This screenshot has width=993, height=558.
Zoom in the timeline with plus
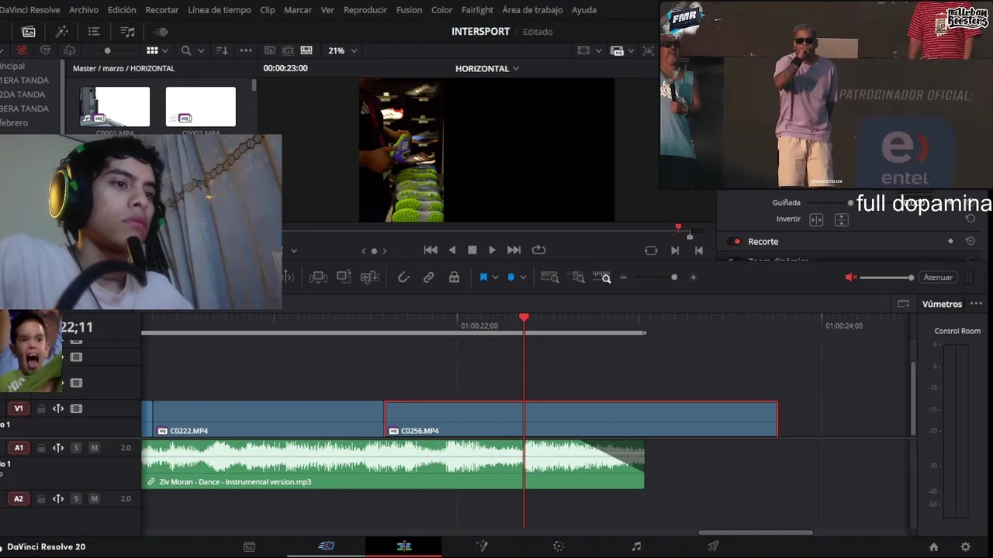694,277
